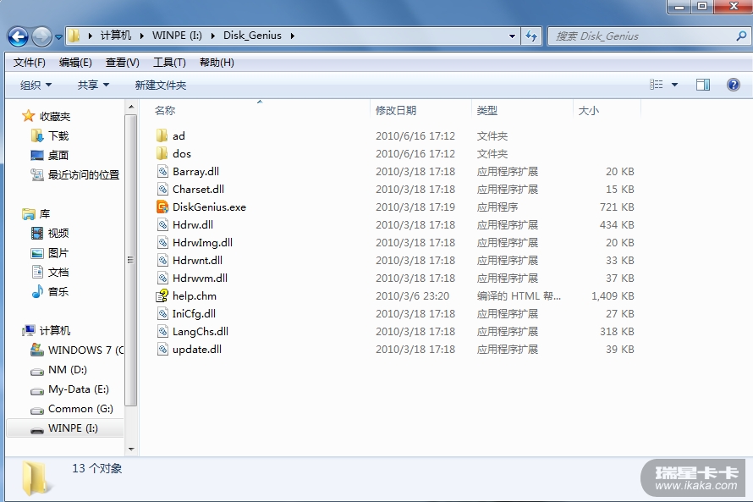Screen dimensions: 753x502
Task: Select the ad folder icon
Action: [x=162, y=135]
